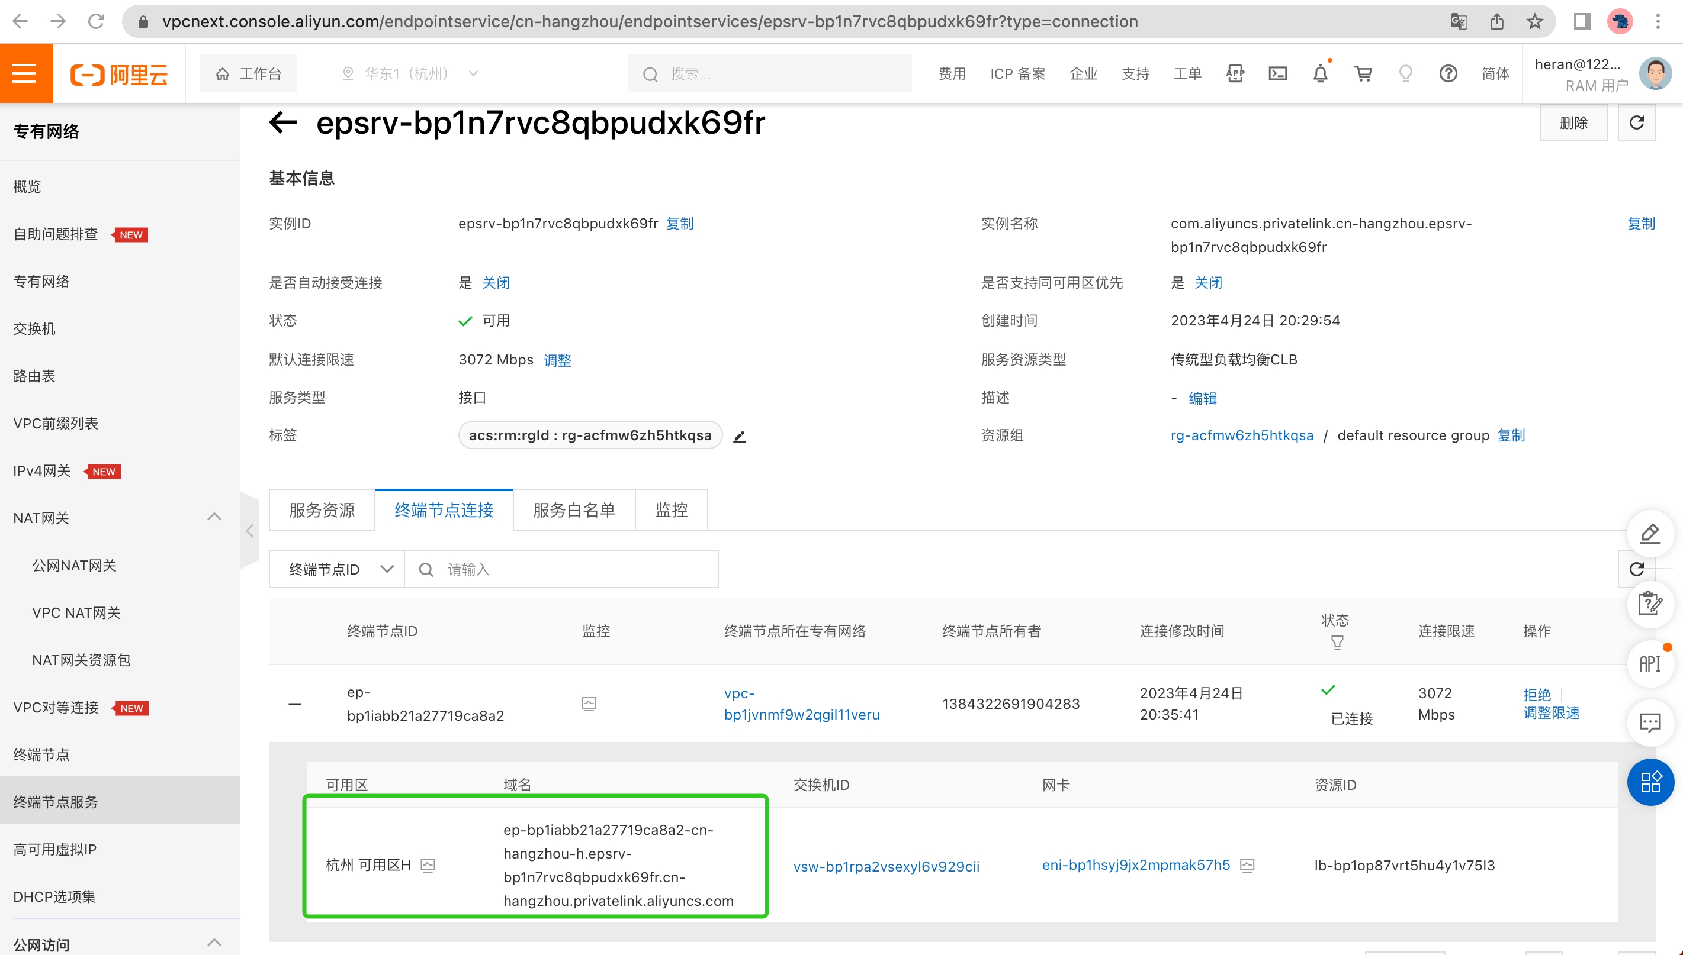Open the floating API debug button
1683x955 pixels.
pos(1649,664)
